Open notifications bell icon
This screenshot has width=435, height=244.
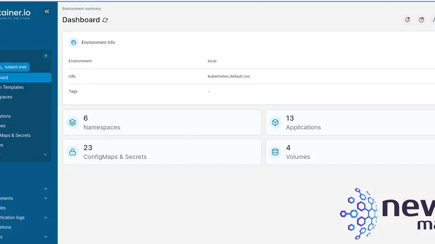pyautogui.click(x=407, y=20)
